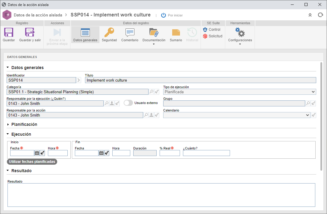Click the Solicitud icon
327x214 pixels.
pos(205,36)
